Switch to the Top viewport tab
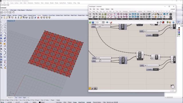Image resolution: width=183 pixels, height=103 pixels. pos(16,97)
